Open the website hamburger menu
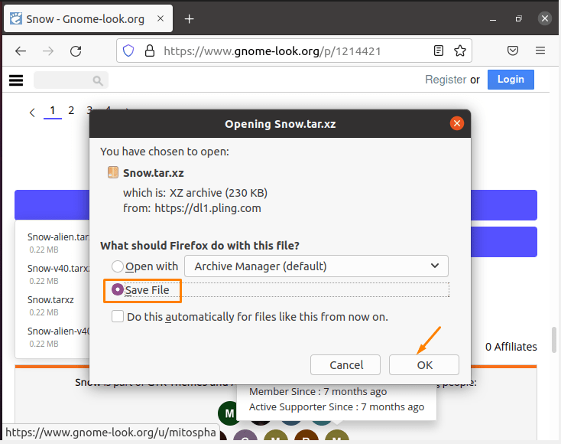This screenshot has height=444, width=561. point(16,80)
